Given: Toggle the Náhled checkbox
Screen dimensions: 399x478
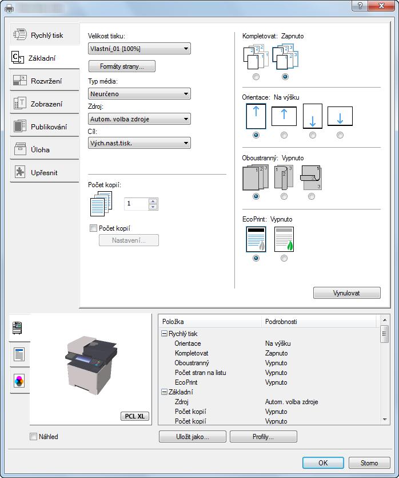Looking at the screenshot, I should (x=33, y=437).
